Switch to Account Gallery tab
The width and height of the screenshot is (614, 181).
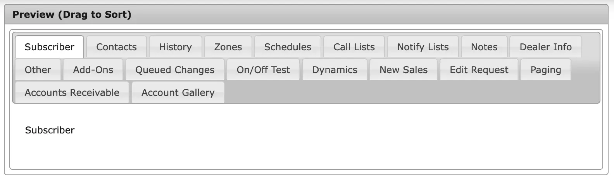coord(178,92)
